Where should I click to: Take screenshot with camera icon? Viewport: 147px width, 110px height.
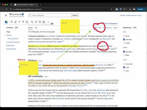(x=44, y=22)
